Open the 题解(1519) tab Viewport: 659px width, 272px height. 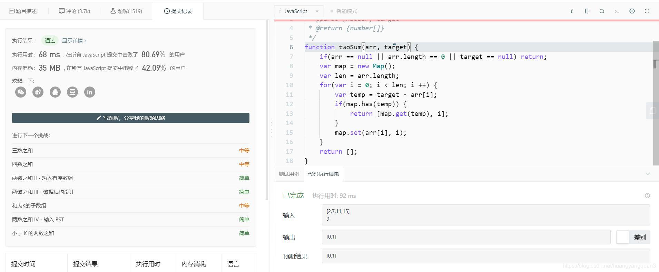pos(126,11)
